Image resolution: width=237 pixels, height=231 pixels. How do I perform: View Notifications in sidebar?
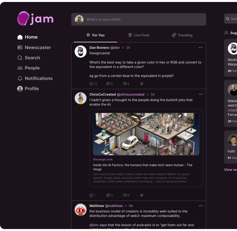tap(35, 78)
